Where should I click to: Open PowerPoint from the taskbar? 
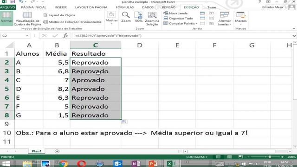point(153,164)
